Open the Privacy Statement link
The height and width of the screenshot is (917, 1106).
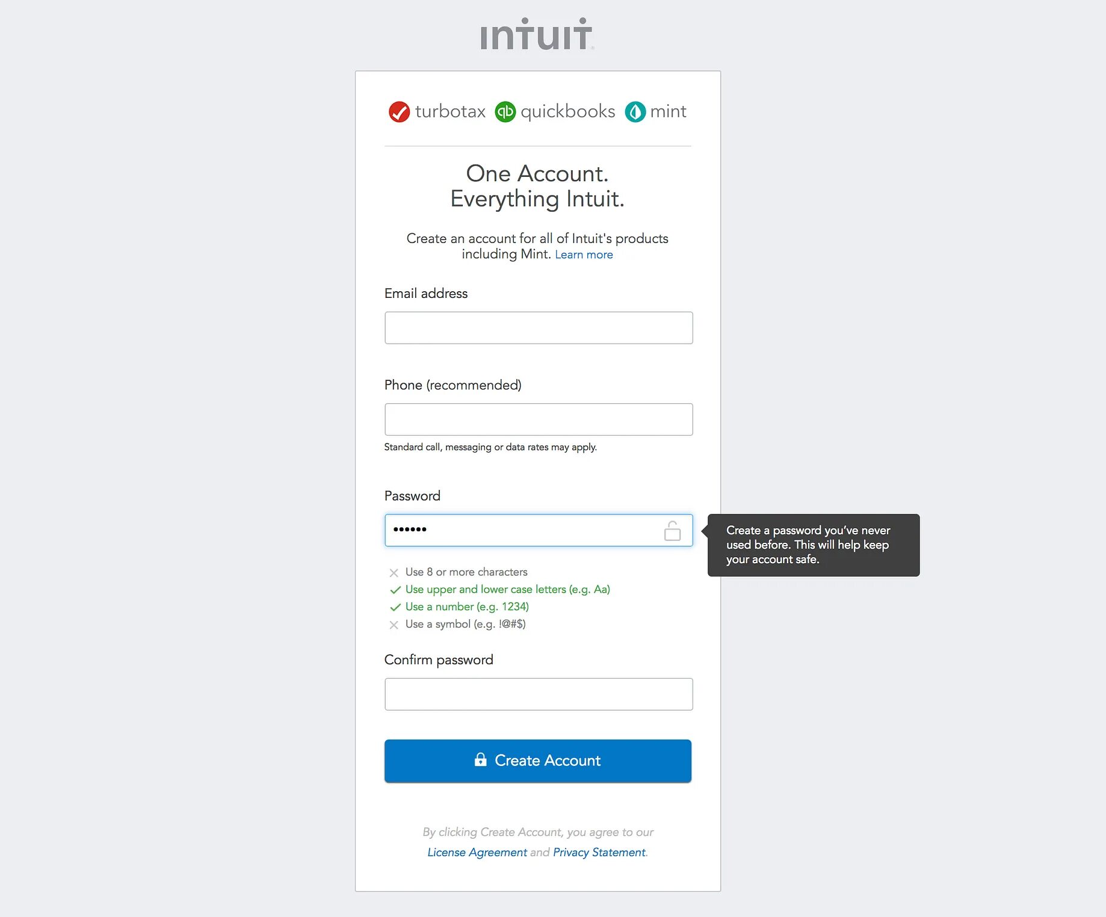(x=599, y=852)
